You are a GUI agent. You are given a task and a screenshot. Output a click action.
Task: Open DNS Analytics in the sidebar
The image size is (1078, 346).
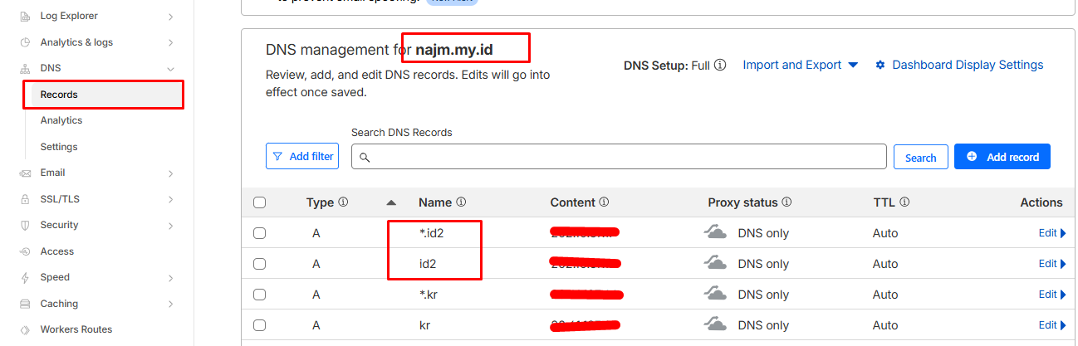coord(61,120)
